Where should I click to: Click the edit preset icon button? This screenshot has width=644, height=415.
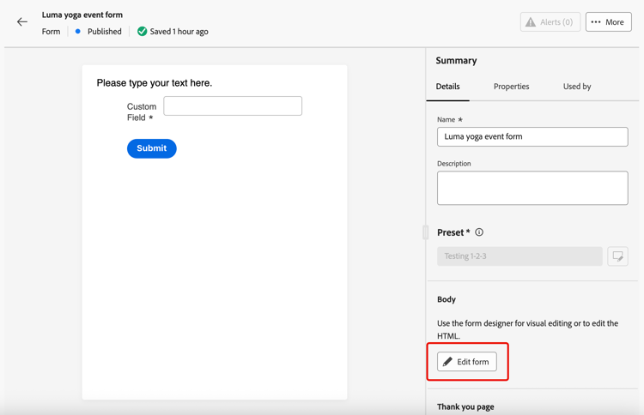point(617,256)
